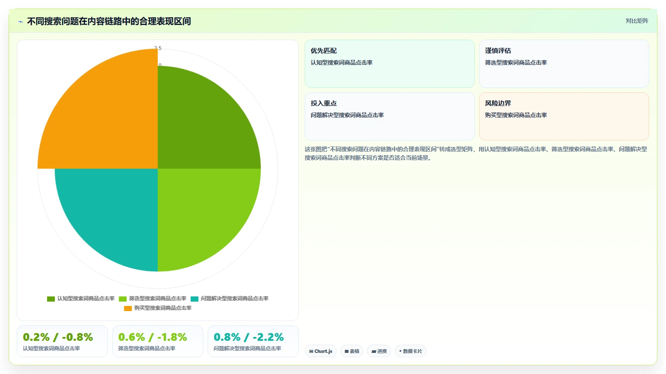Click the title 不同搜索问题在内容链路中的合理表现区间
The image size is (666, 374).
coord(109,22)
